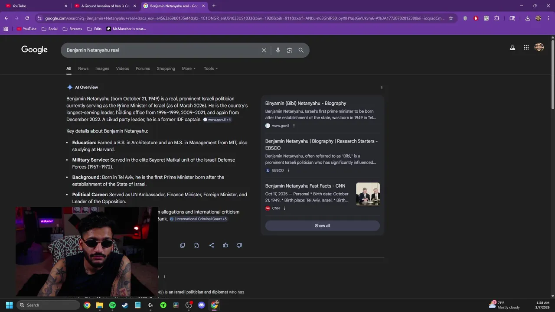The image size is (555, 312).
Task: Open the YouTube bookmark
Action: 26,29
